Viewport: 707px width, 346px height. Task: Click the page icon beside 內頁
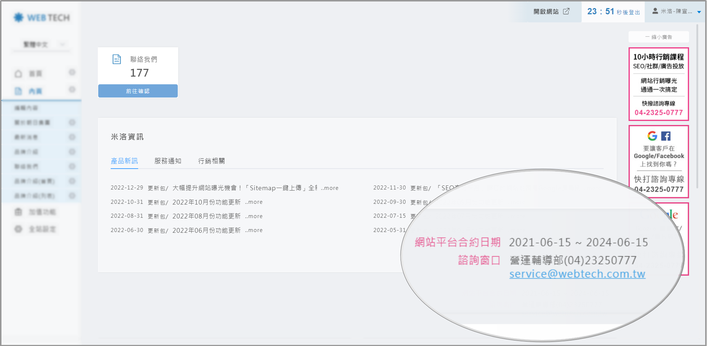pos(18,91)
